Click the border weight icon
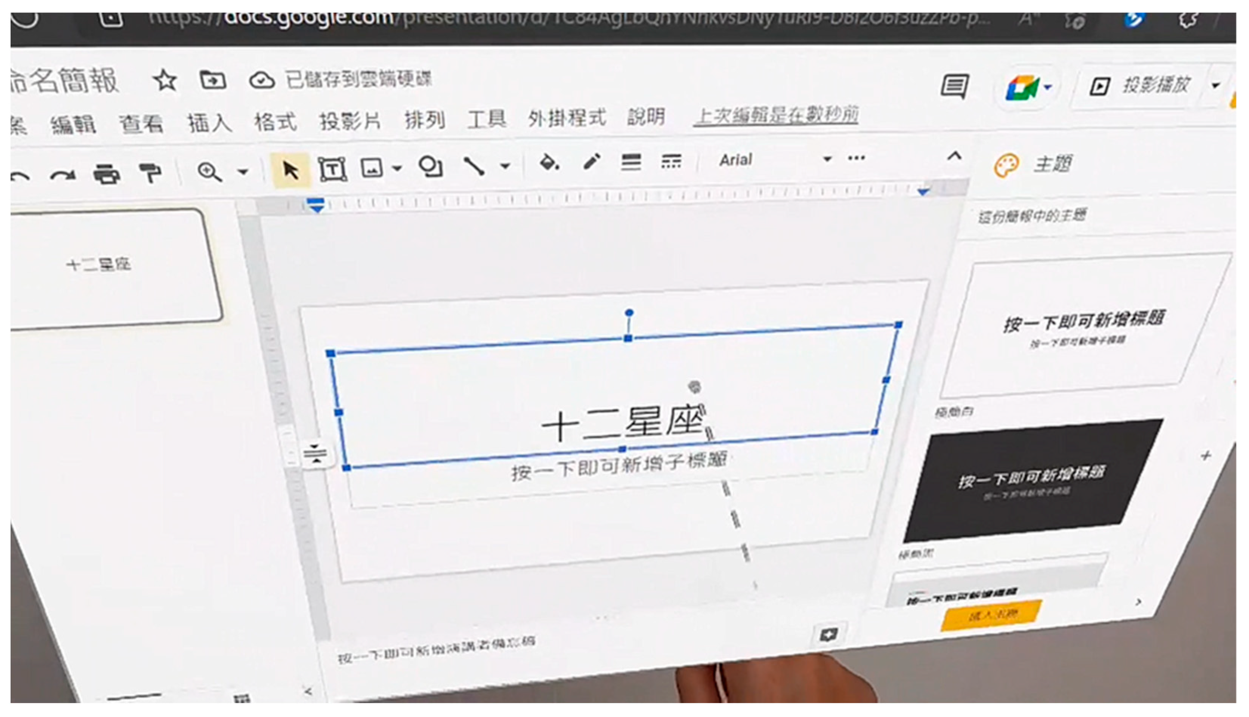The width and height of the screenshot is (1249, 717). coord(631,161)
